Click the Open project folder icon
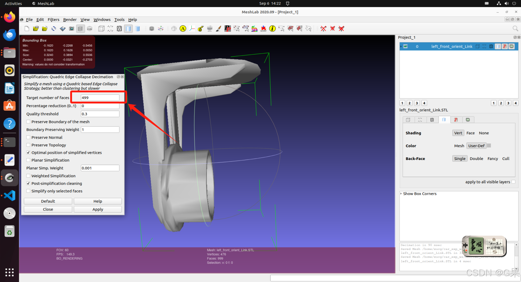The image size is (521, 282). point(36,29)
